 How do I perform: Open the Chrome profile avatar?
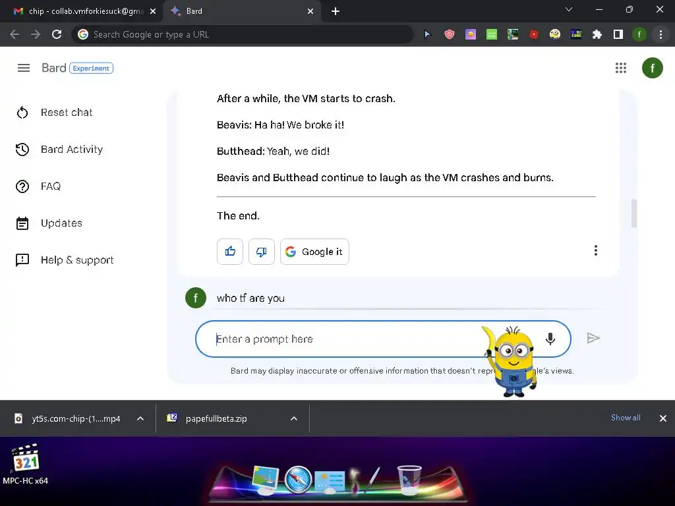(639, 34)
